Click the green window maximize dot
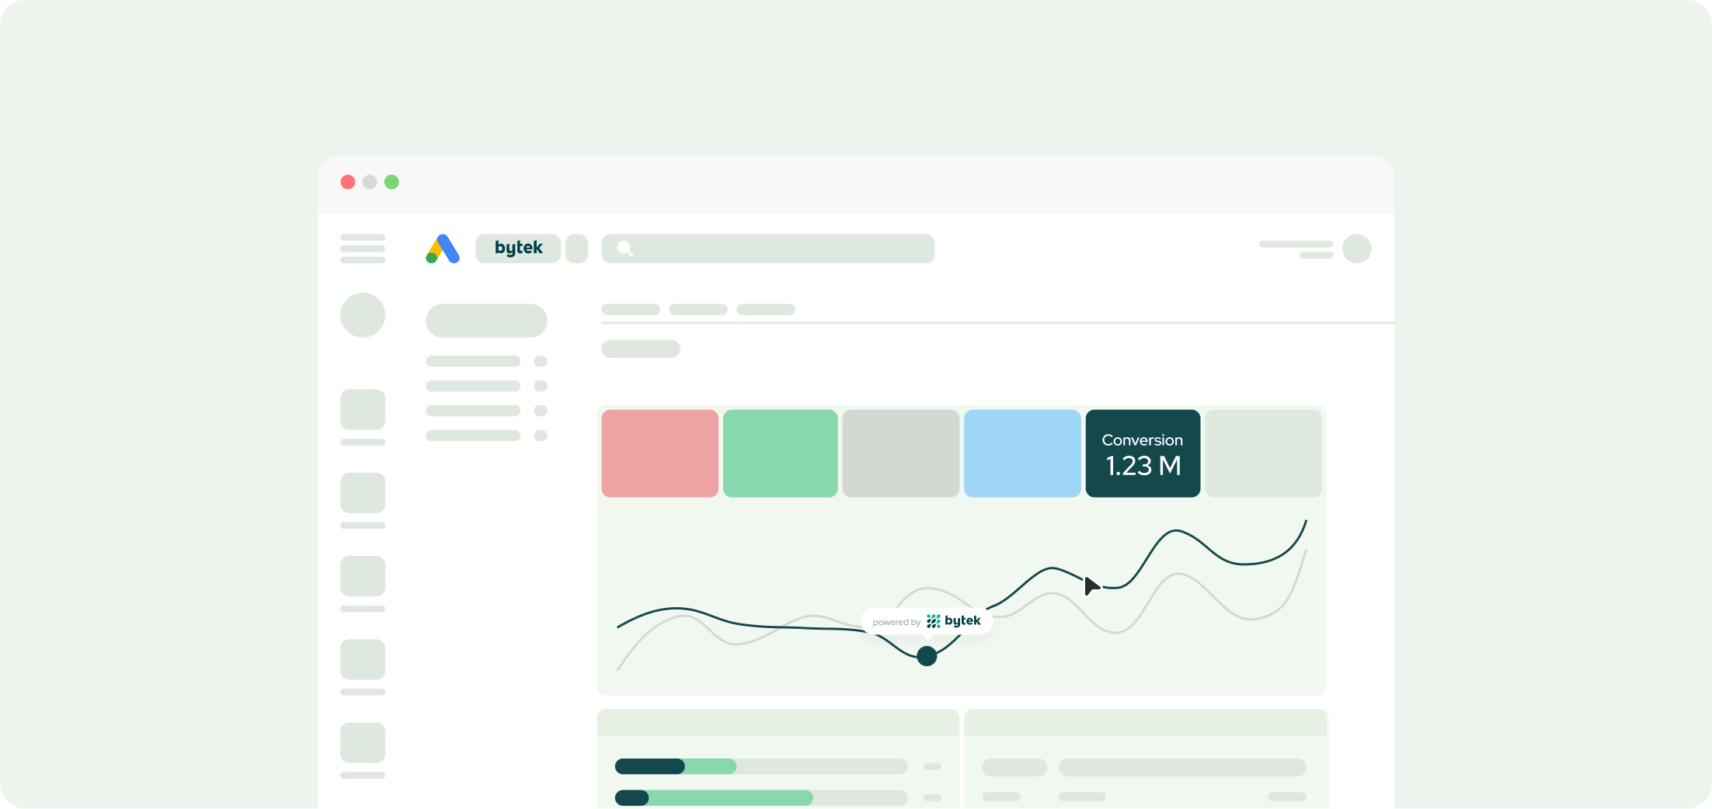 point(391,182)
